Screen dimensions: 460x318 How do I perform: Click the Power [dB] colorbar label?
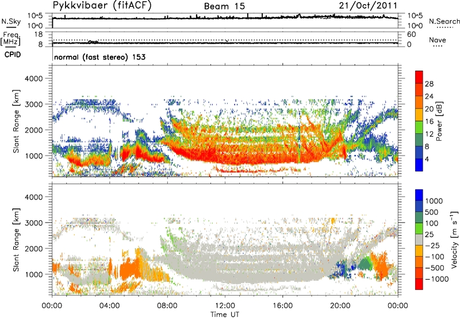click(x=439, y=121)
